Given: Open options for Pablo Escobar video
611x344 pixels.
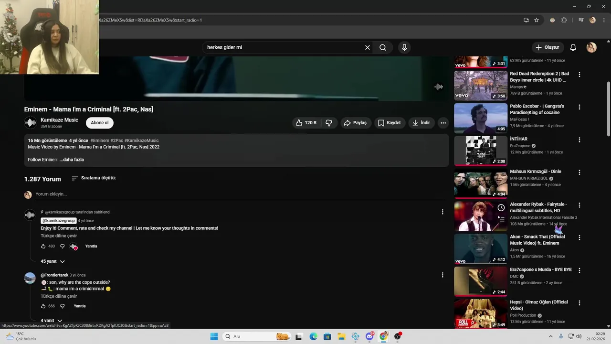Looking at the screenshot, I should point(579,107).
